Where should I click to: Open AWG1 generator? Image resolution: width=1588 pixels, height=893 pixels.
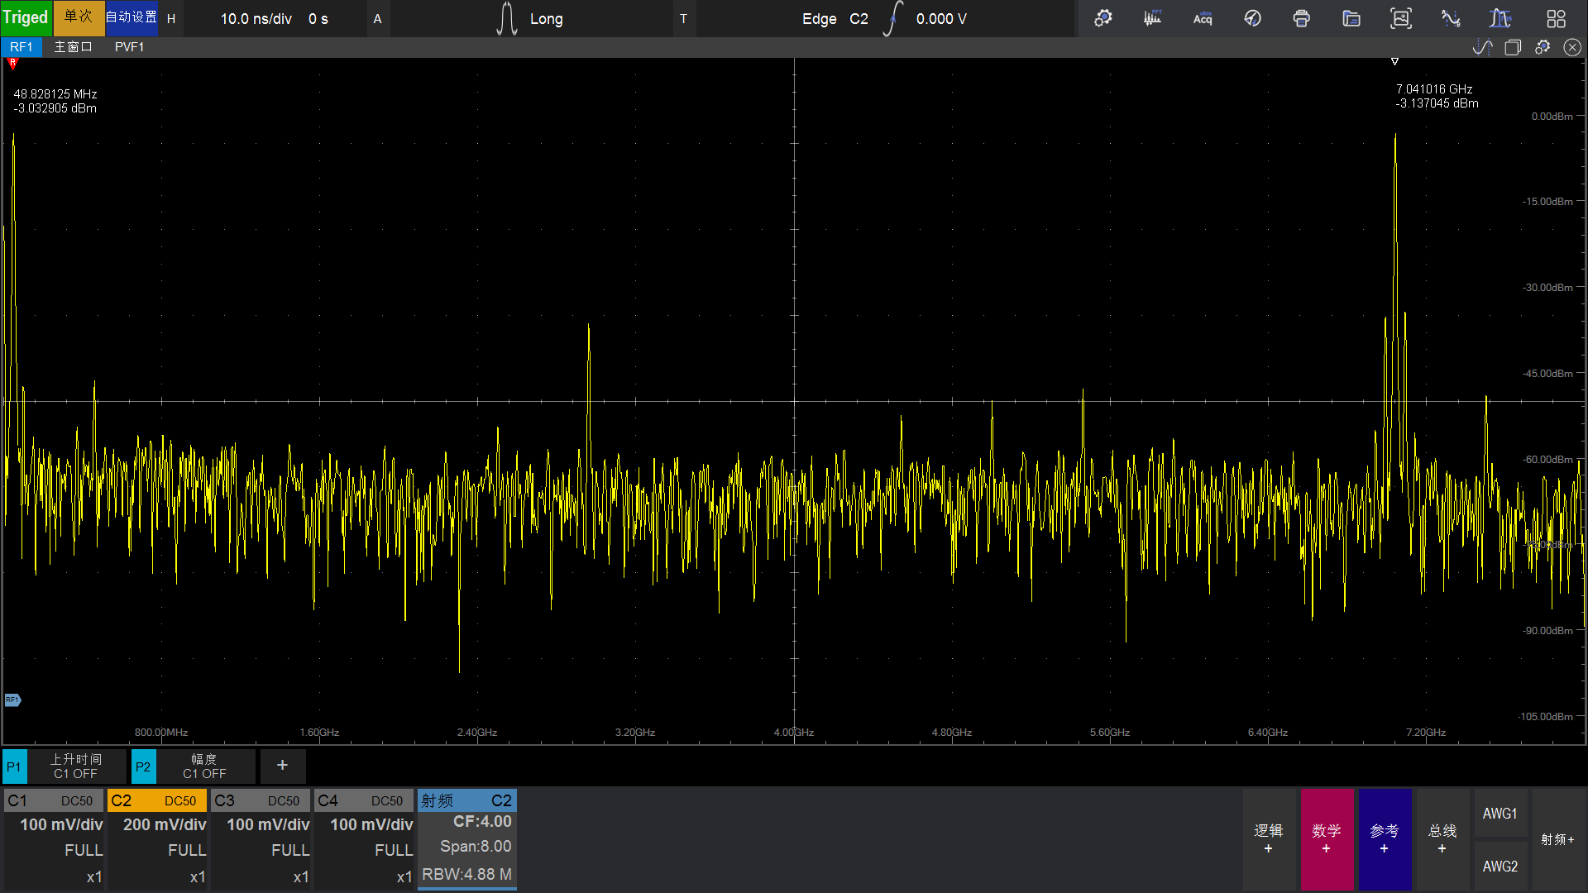pos(1500,814)
